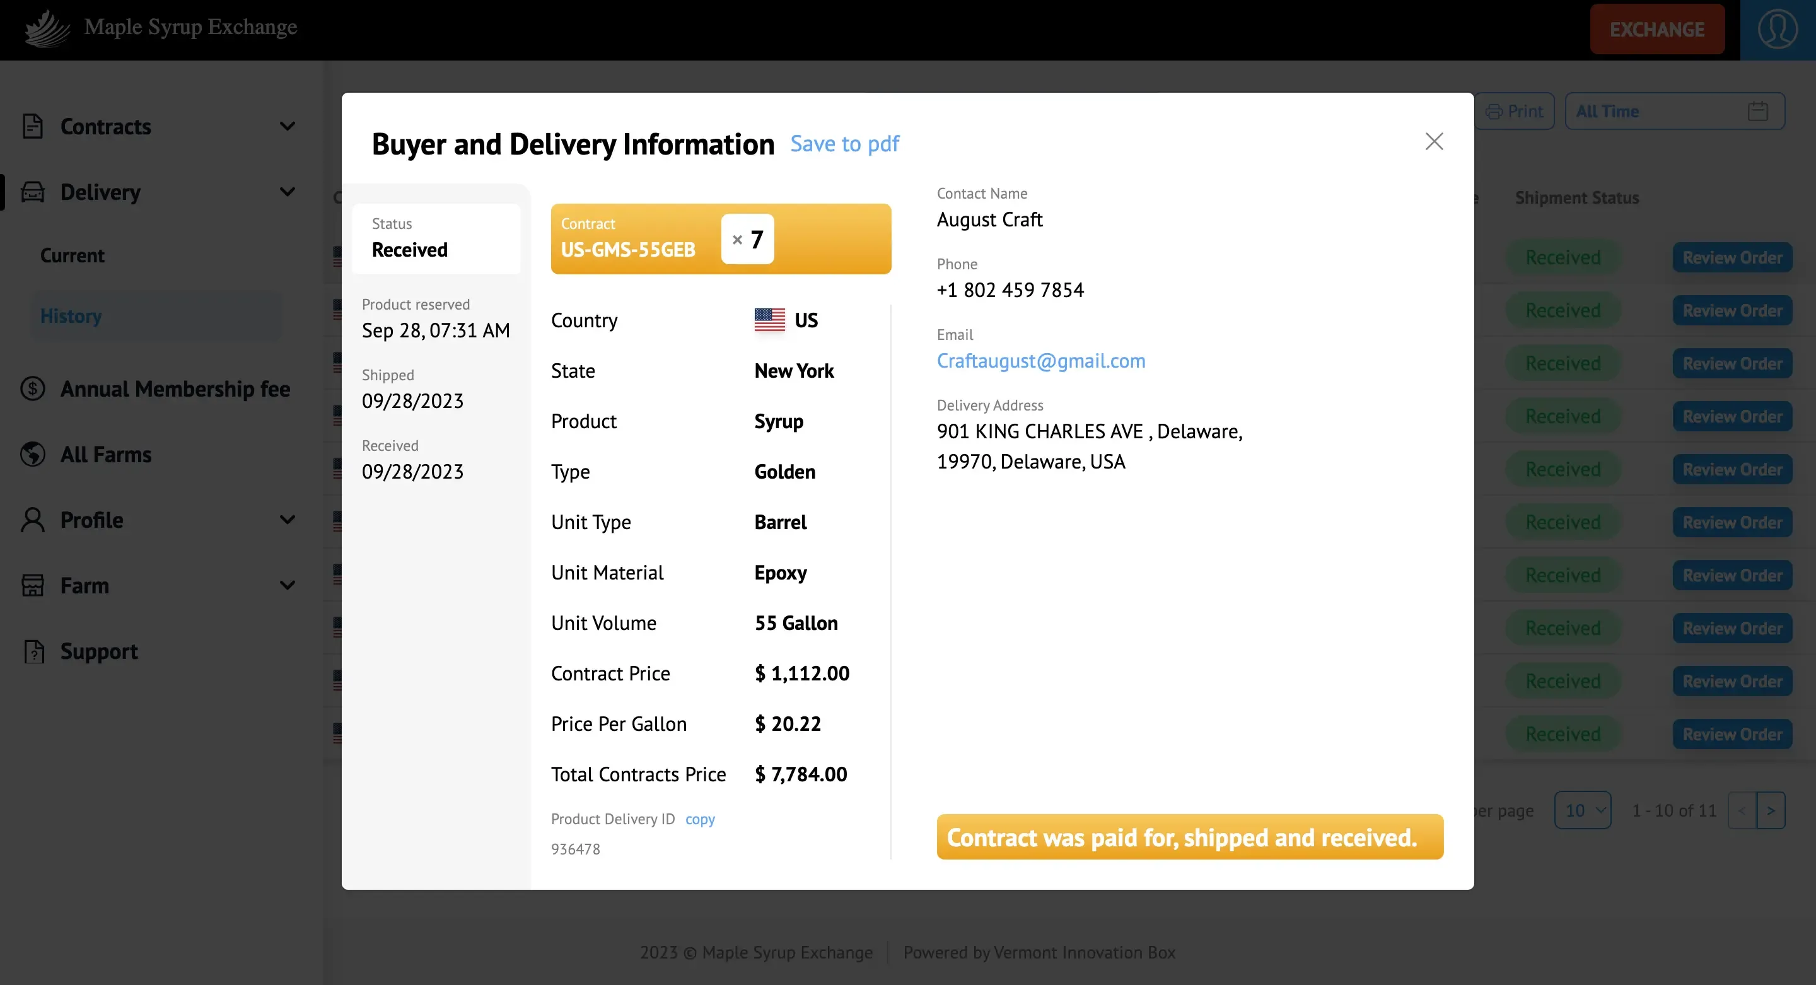This screenshot has width=1816, height=985.
Task: Click the Support help-document icon
Action: pos(33,651)
